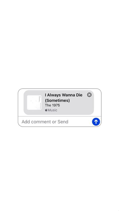Click the number 1975 in artist line

[x=56, y=105]
